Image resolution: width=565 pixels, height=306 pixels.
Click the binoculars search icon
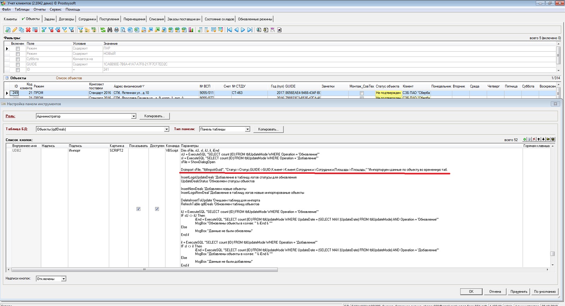pos(110,30)
